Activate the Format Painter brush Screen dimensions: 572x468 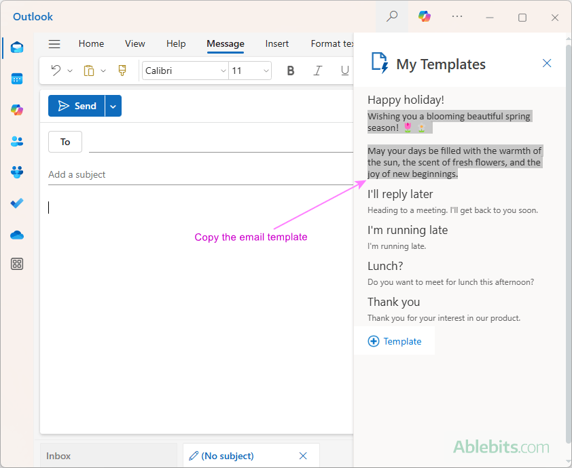tap(122, 71)
